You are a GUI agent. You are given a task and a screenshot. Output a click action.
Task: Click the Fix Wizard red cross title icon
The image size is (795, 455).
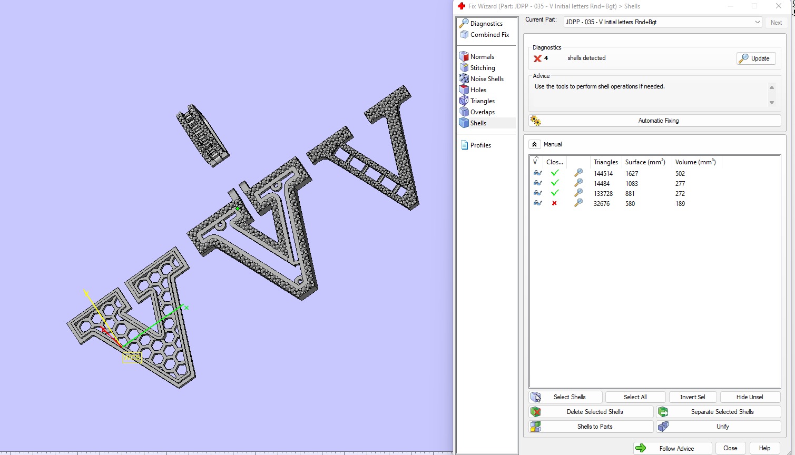462,6
